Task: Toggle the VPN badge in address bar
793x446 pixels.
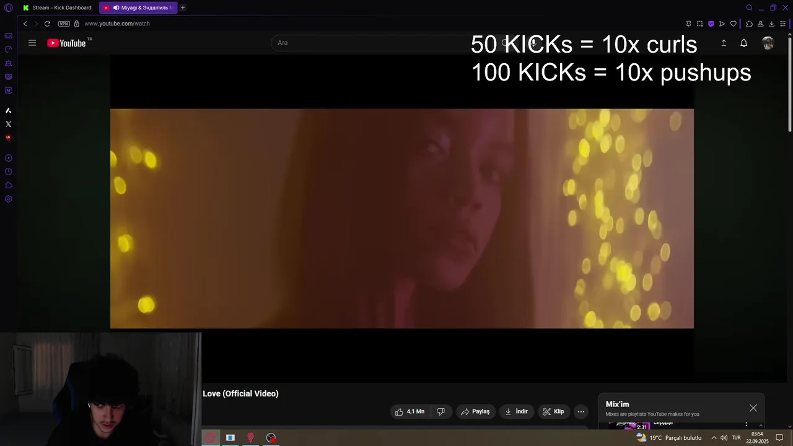Action: pyautogui.click(x=64, y=24)
